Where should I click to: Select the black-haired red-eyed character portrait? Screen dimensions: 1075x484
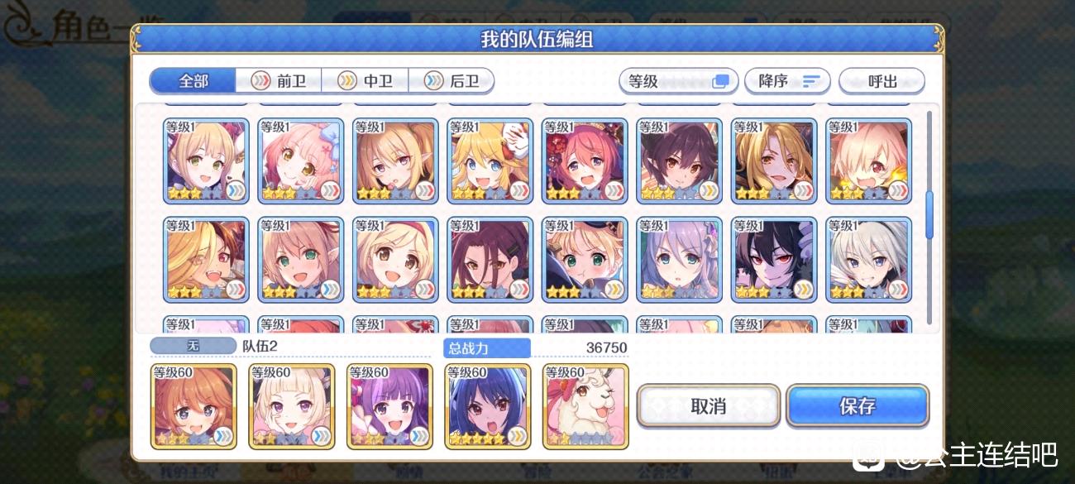point(775,260)
